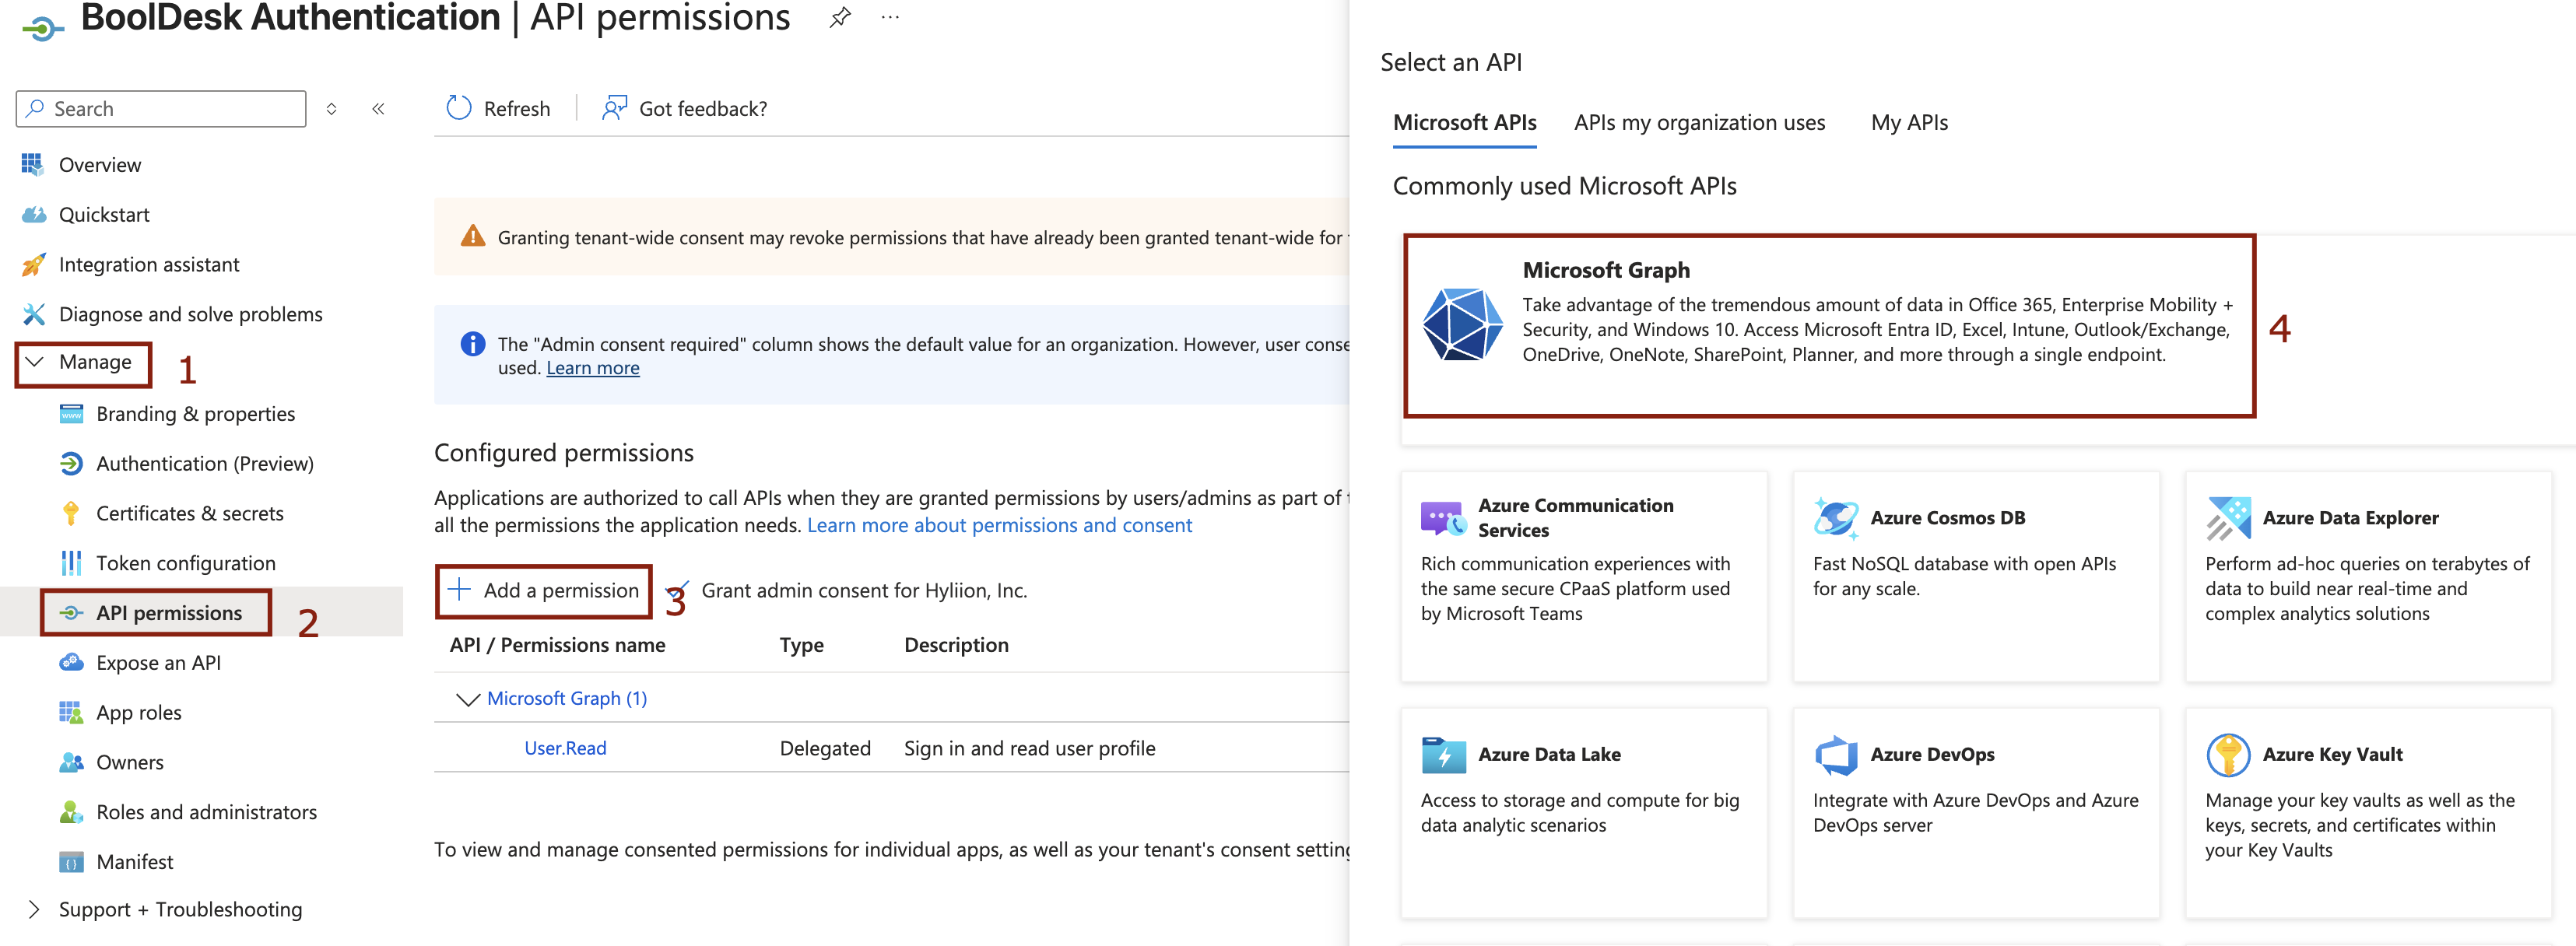This screenshot has width=2576, height=946.
Task: Open the User.Read permission link
Action: (565, 748)
